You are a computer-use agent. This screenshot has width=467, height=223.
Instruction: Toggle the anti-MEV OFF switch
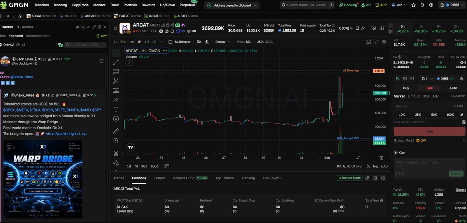(x=421, y=141)
